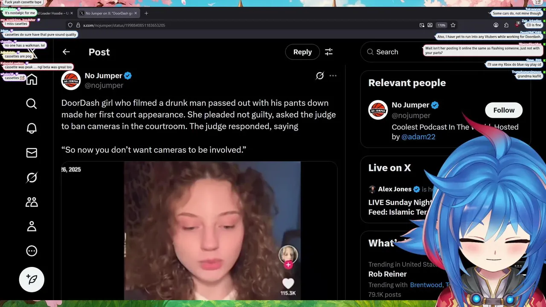
Task: Open the Brentwood trending link
Action: pyautogui.click(x=427, y=285)
